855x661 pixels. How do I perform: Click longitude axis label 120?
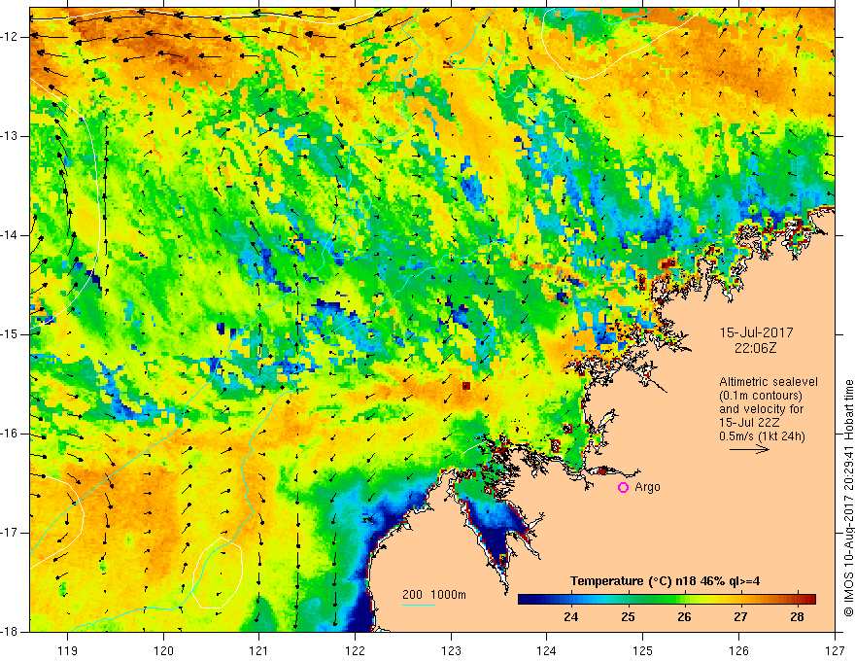pyautogui.click(x=163, y=650)
